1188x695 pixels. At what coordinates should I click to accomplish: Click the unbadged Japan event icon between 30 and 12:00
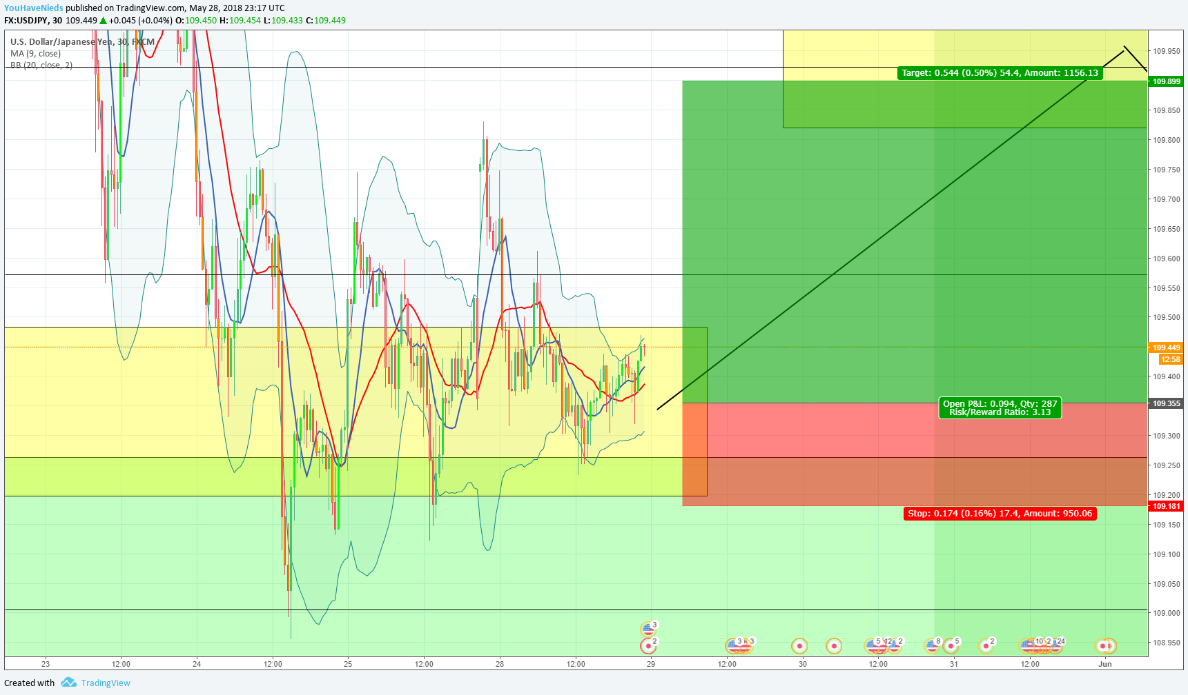click(x=834, y=646)
